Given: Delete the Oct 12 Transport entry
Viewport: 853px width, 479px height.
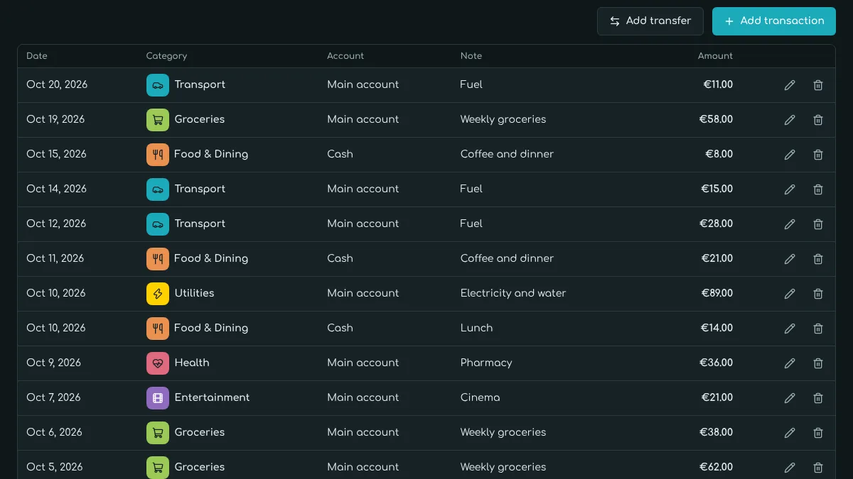Looking at the screenshot, I should 818,224.
